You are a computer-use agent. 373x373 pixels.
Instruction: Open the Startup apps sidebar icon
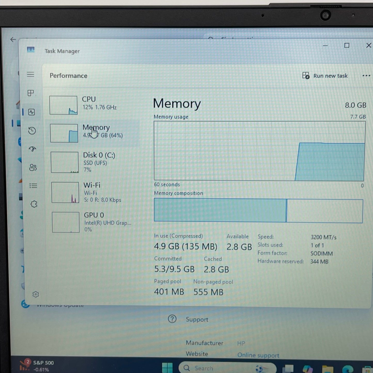[x=33, y=149]
